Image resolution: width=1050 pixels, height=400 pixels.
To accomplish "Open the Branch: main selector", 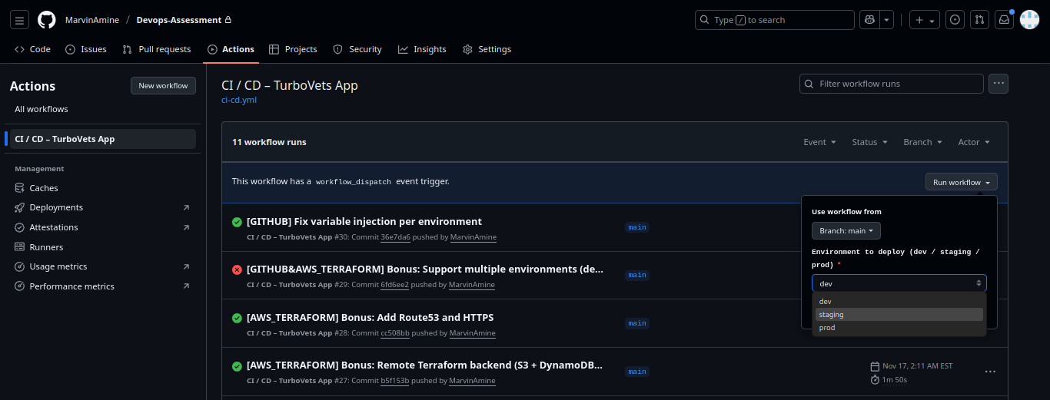I will coord(846,231).
